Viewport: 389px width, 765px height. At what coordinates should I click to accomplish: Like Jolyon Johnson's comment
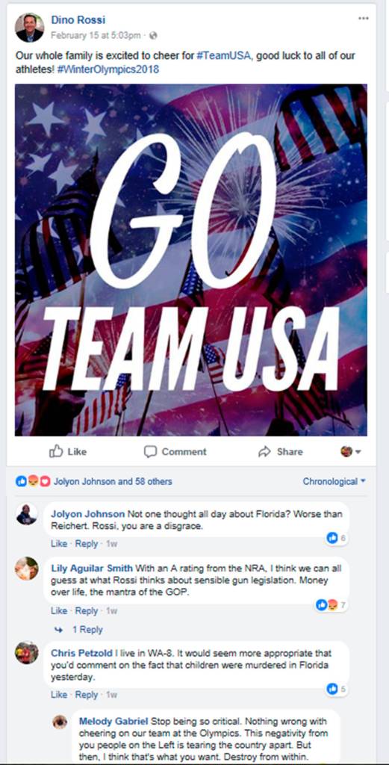(59, 544)
